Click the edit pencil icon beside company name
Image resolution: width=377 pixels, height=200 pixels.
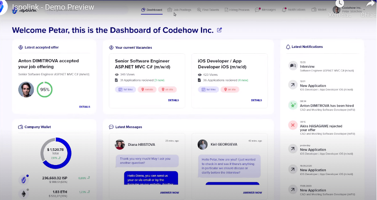coord(220,30)
